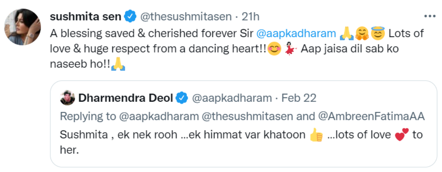Open the @thesushmitasen handle beside the name

pyautogui.click(x=186, y=17)
